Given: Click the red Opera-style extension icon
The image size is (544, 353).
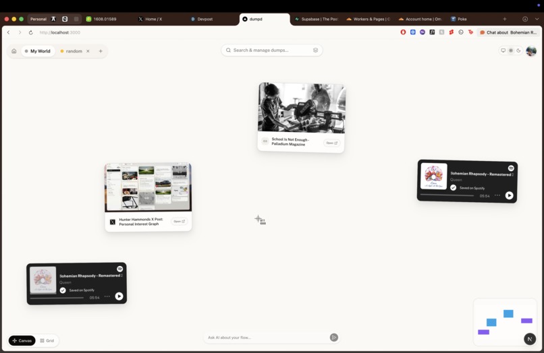Looking at the screenshot, I should point(403,32).
